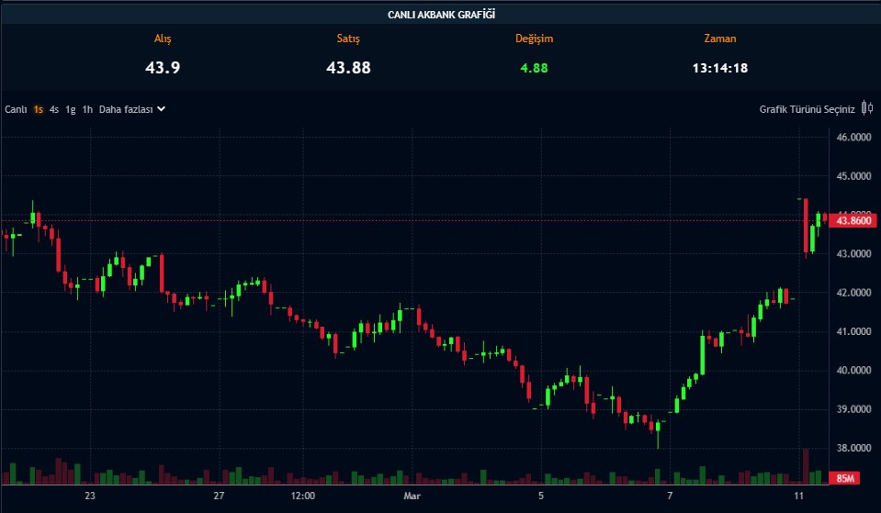Open 'Grafik Türünü Seçiniz' chart type selector
The width and height of the screenshot is (881, 513).
[807, 109]
